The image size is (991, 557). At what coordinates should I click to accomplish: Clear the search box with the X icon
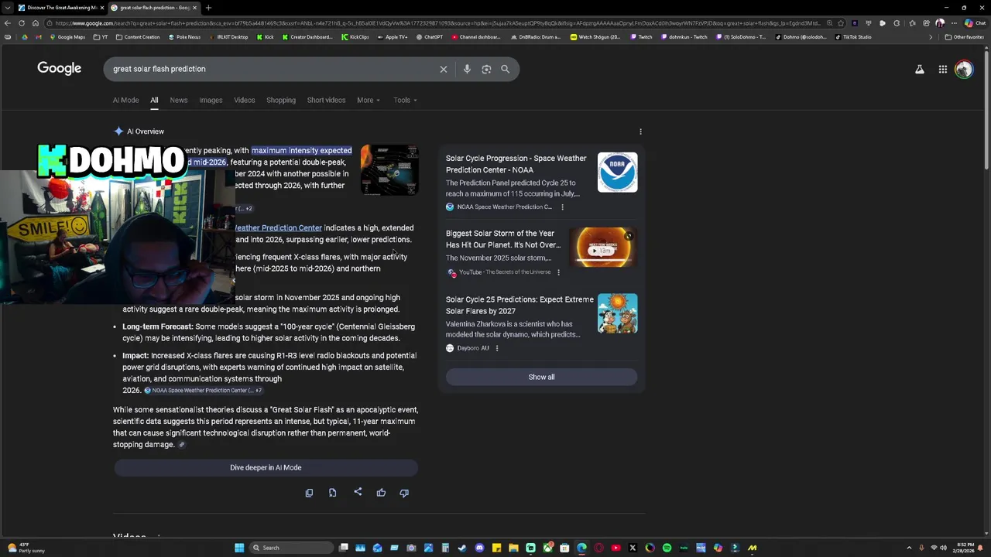point(444,69)
